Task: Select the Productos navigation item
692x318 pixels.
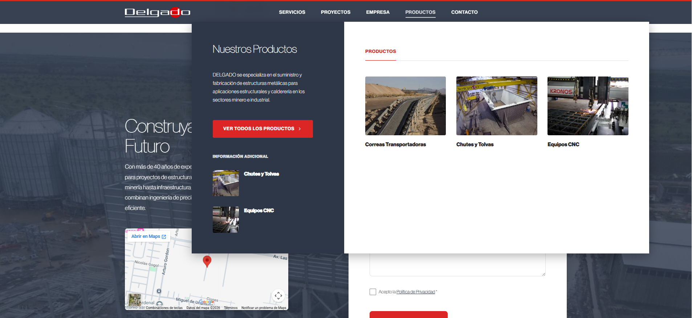Action: (x=420, y=12)
